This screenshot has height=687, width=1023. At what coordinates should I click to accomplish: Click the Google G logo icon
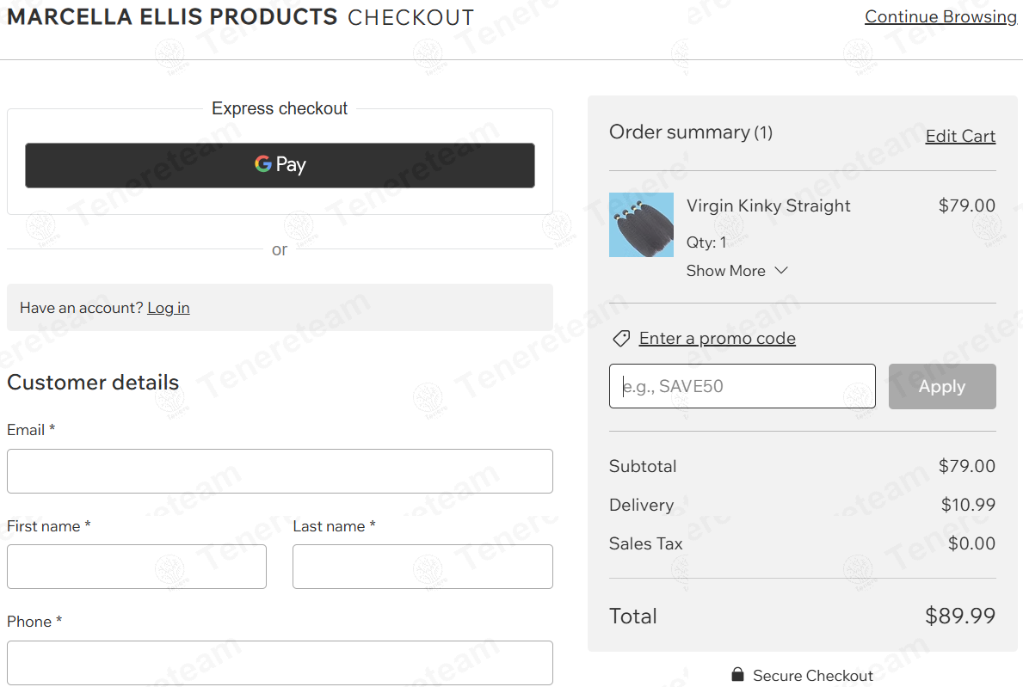(x=263, y=163)
